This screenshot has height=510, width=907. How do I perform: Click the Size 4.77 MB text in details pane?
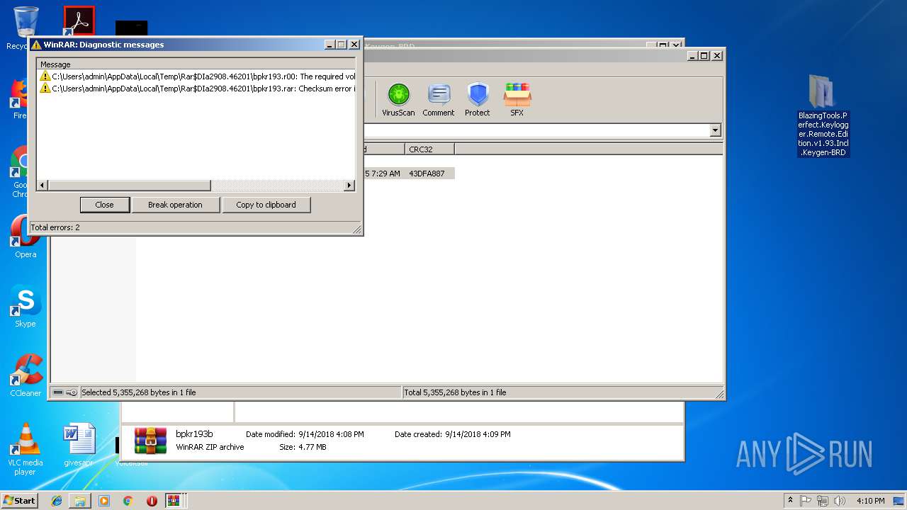tap(303, 447)
